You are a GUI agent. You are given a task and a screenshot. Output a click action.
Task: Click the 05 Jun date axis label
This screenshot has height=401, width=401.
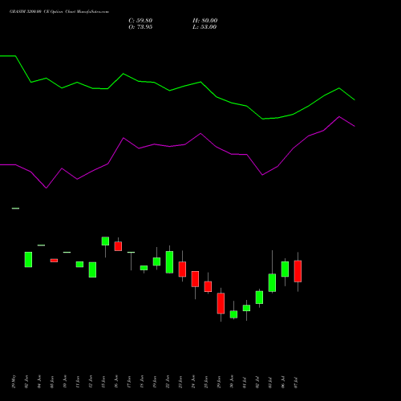[x=53, y=382]
